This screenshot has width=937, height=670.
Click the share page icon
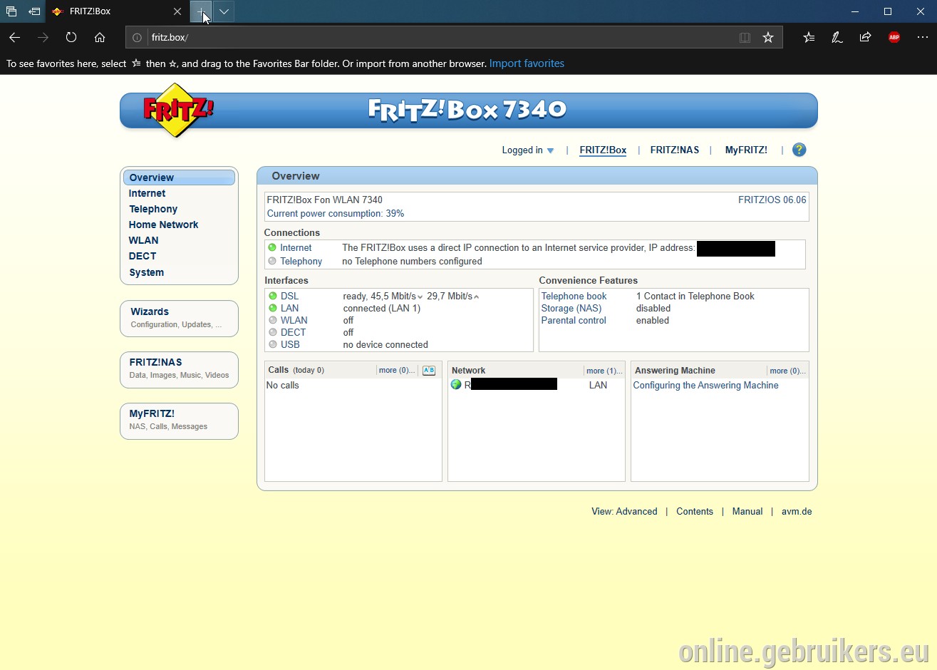click(x=865, y=37)
